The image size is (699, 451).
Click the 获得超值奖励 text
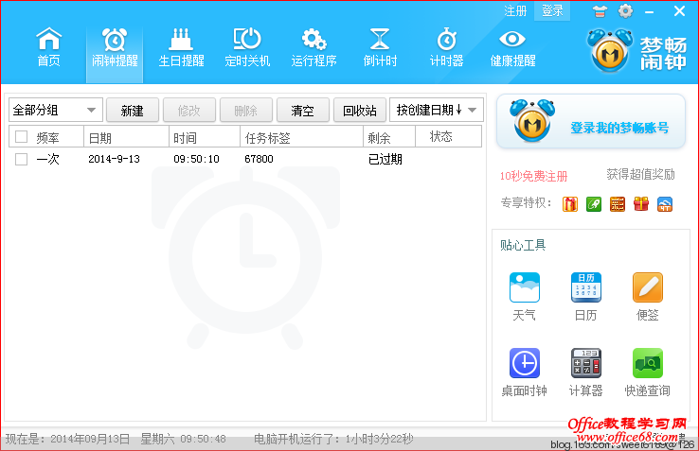(640, 174)
